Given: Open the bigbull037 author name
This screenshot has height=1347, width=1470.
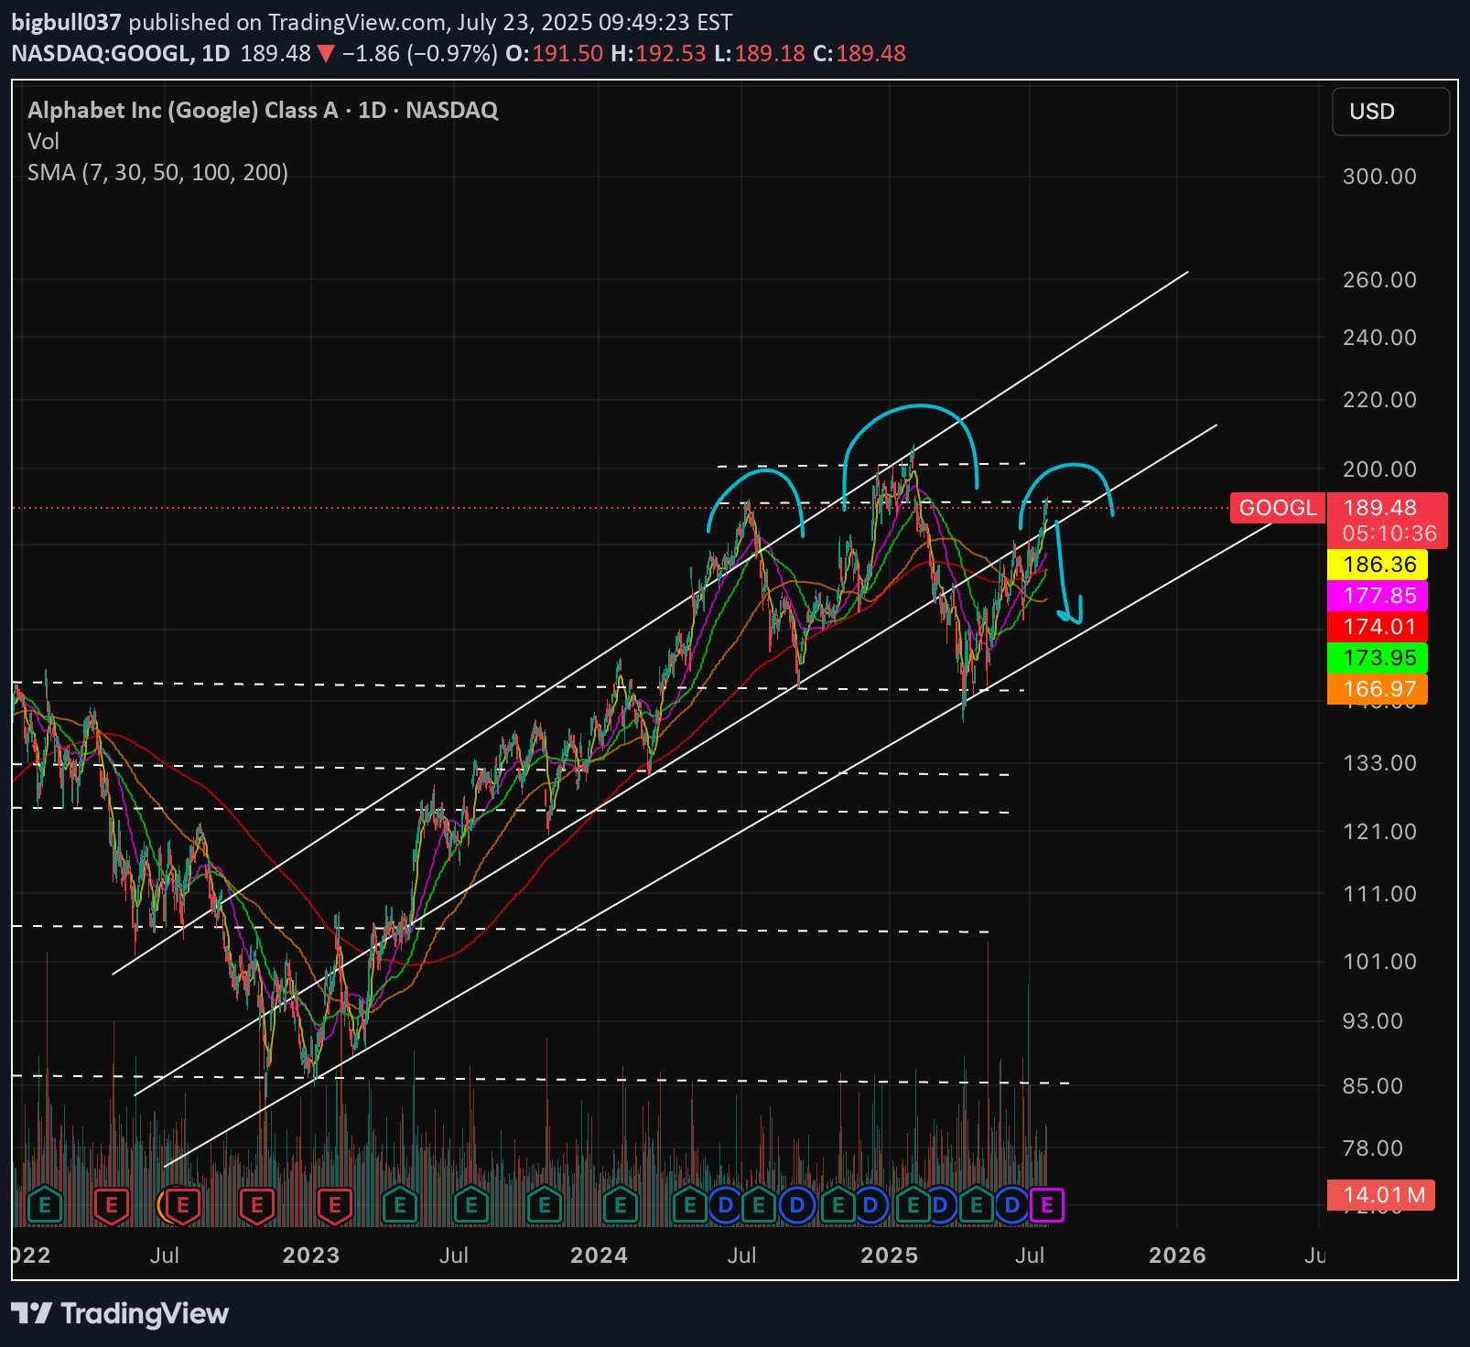Looking at the screenshot, I should pyautogui.click(x=66, y=22).
